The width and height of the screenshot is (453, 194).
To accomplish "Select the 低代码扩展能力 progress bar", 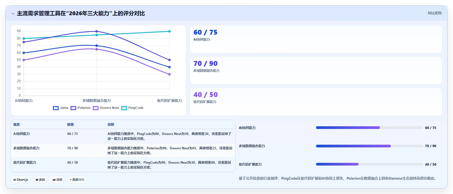I will tap(369, 164).
